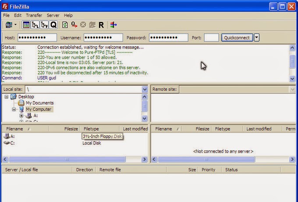Click the Local site path field
Image resolution: width=298 pixels, height=202 pixels.
(x=83, y=89)
